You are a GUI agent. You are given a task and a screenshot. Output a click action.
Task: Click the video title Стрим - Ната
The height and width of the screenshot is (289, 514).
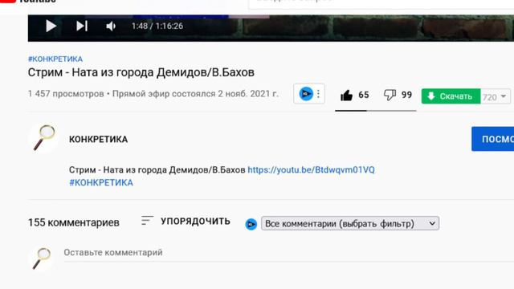141,72
